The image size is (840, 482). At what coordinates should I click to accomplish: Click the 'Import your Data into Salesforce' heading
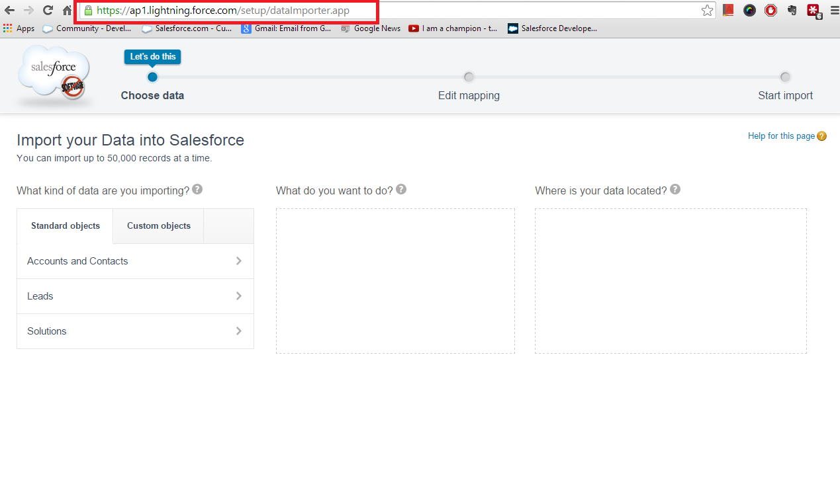(x=130, y=140)
